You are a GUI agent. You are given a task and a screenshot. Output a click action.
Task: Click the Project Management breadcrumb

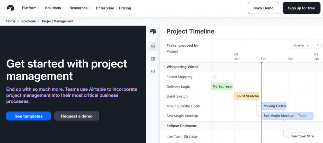click(x=58, y=21)
